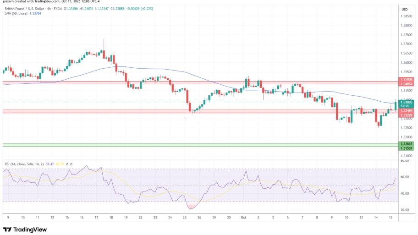Click the Oct label on the time axis

(x=243, y=218)
